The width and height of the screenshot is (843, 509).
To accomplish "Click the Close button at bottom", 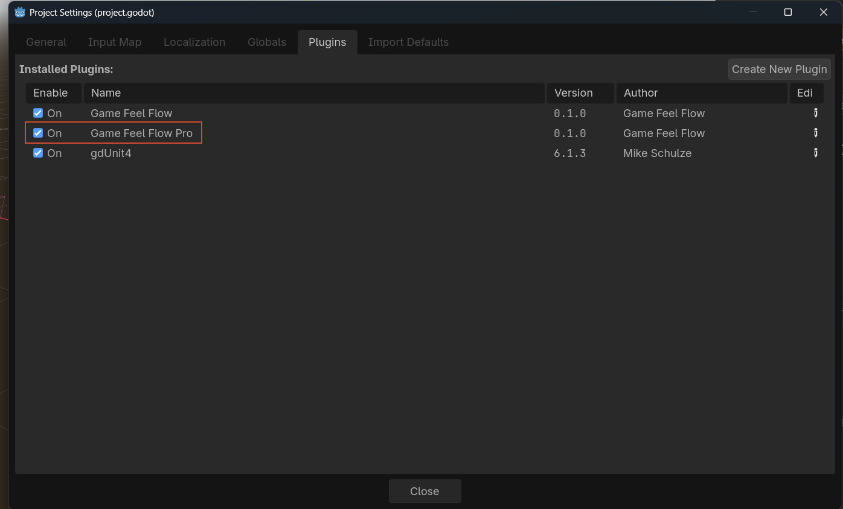I will [x=425, y=491].
